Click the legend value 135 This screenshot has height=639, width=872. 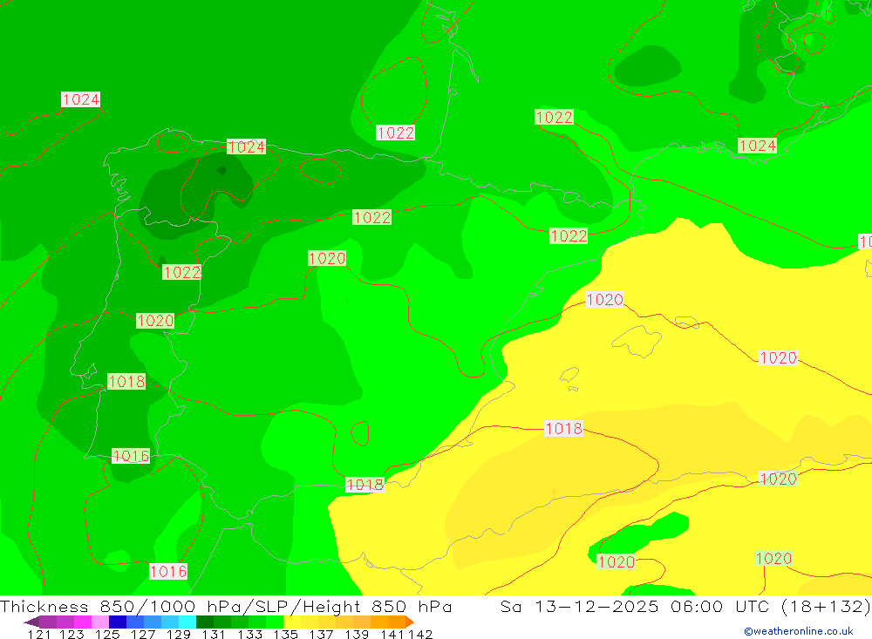coord(285,634)
